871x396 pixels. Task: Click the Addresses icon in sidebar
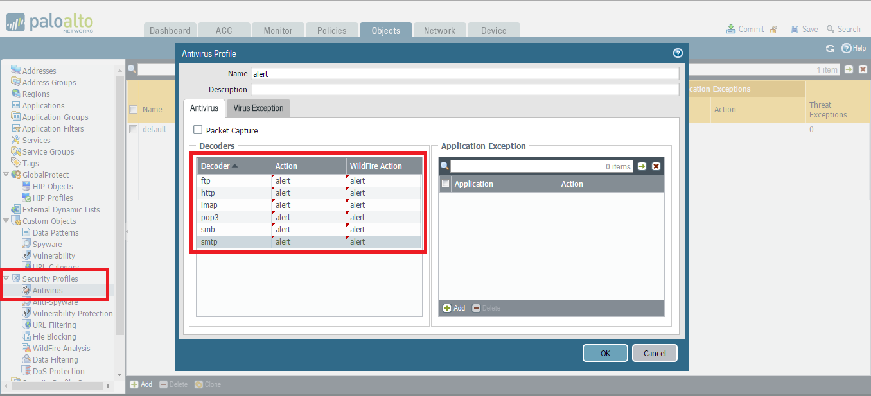coord(16,70)
